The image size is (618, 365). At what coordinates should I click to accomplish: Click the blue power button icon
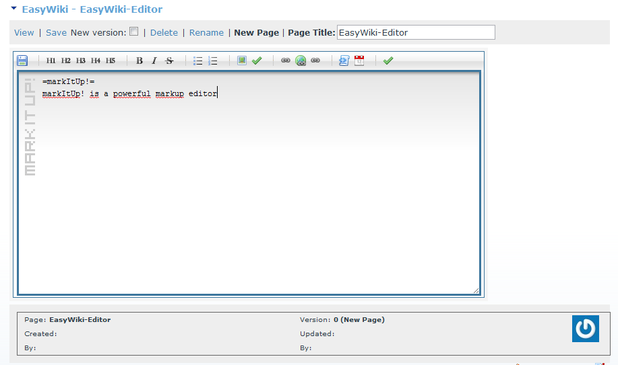pos(585,329)
